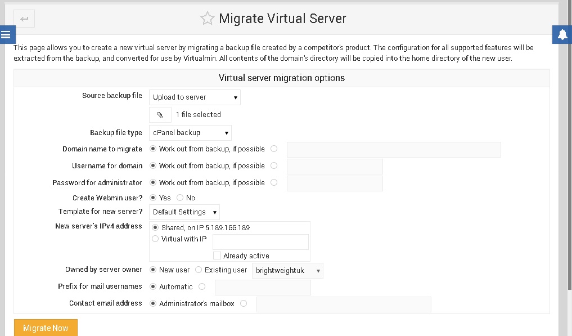The image size is (572, 336).
Task: Favorite this page with the star icon
Action: (207, 18)
